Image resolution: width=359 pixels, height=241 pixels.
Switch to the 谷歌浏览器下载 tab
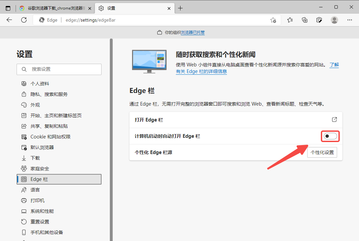coord(53,8)
